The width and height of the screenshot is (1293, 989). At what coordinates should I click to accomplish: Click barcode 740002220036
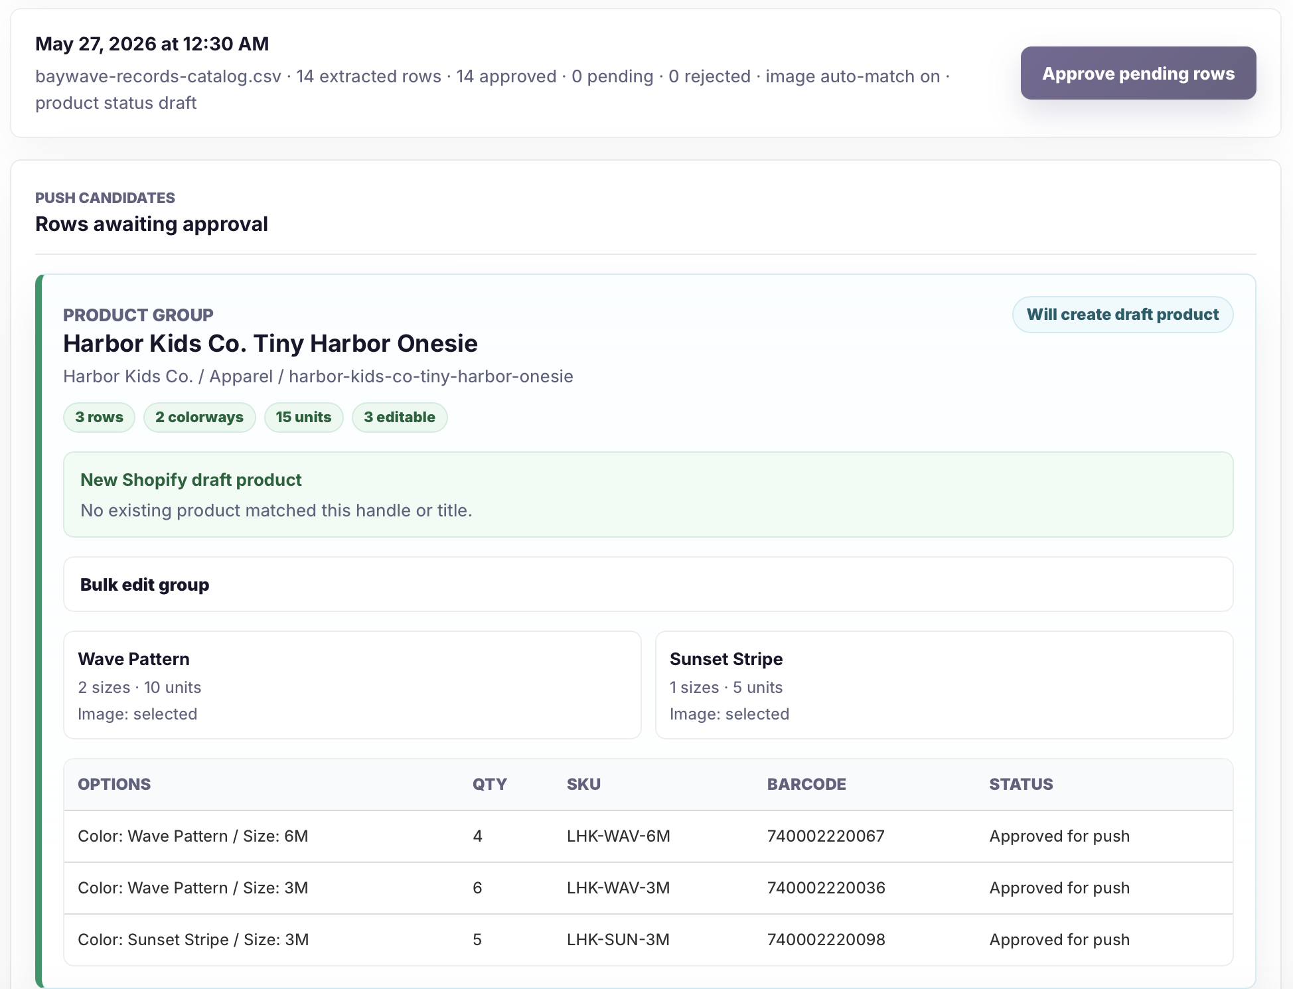(x=826, y=888)
